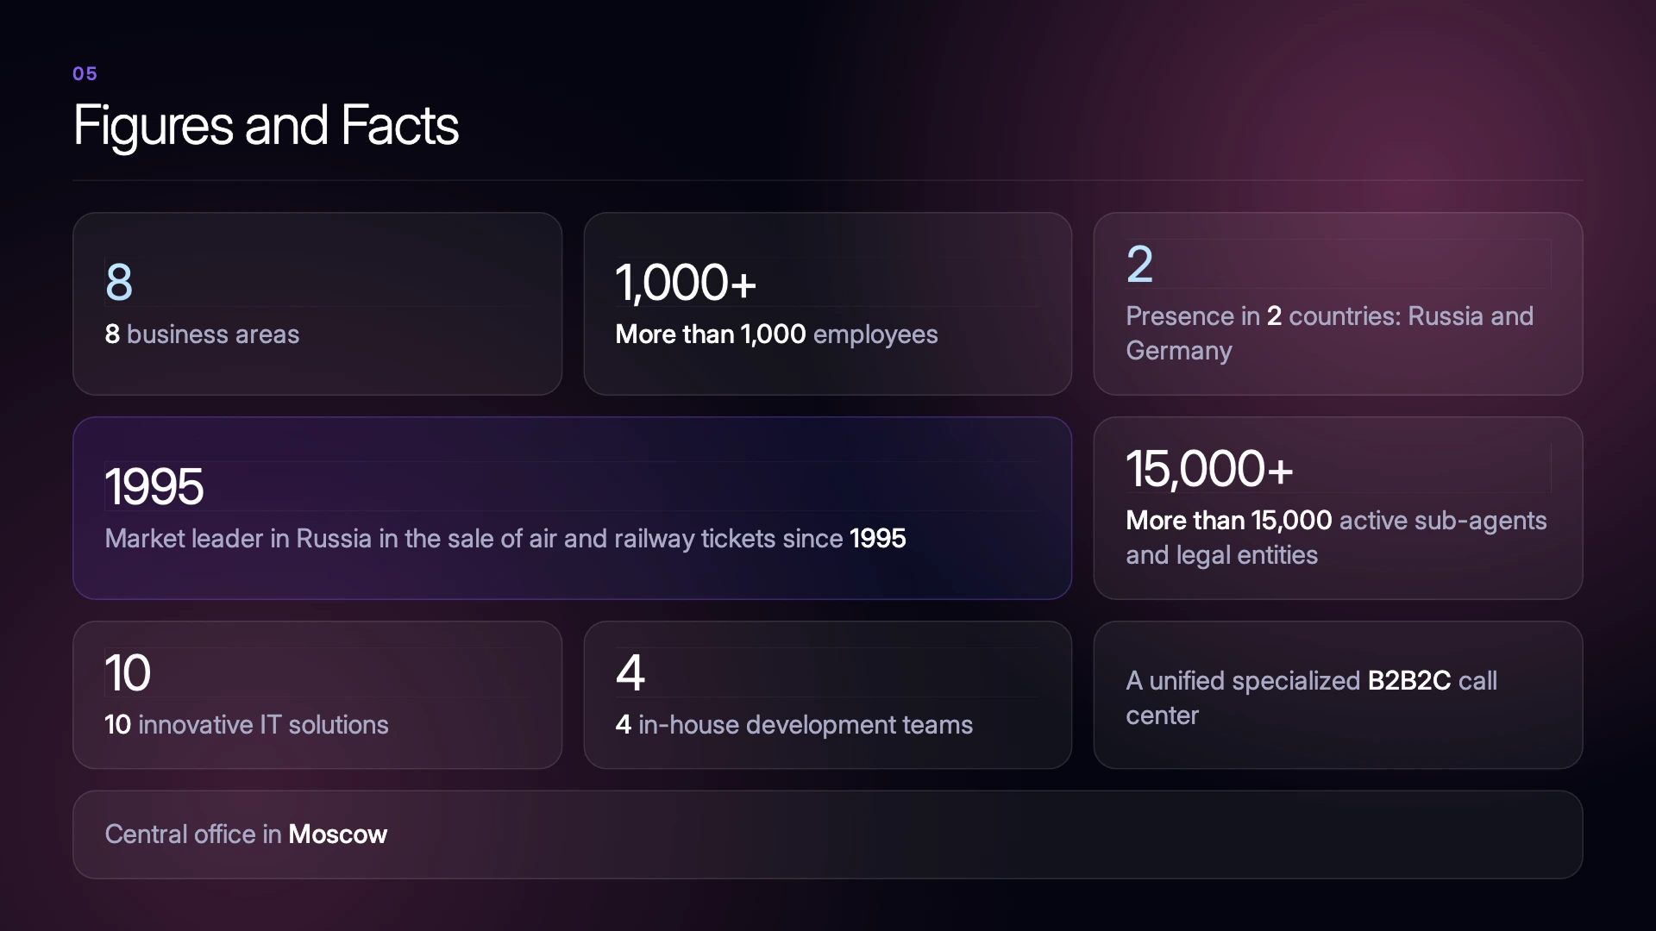Viewport: 1656px width, 931px height.
Task: Click the bold Moscow word
Action: [338, 834]
